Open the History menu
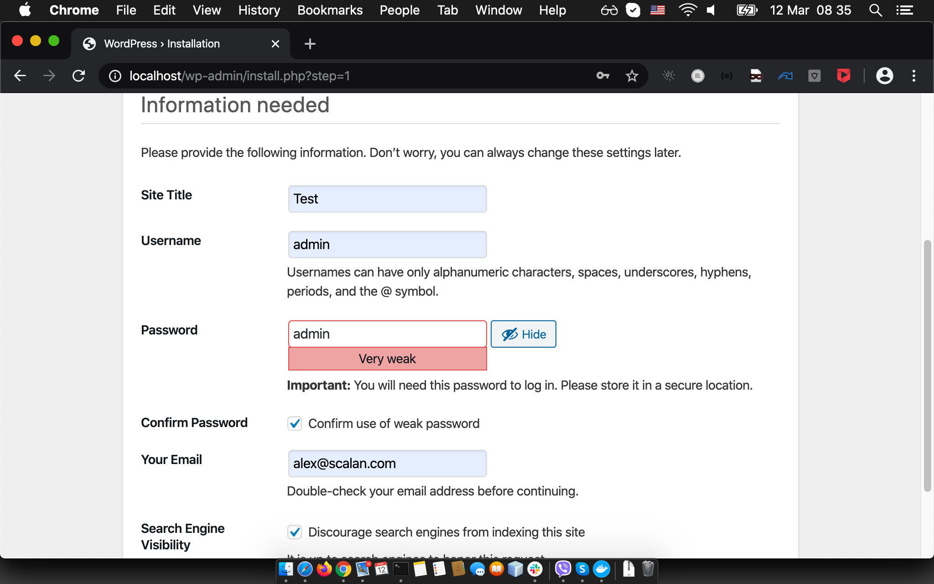934x584 pixels. click(259, 10)
